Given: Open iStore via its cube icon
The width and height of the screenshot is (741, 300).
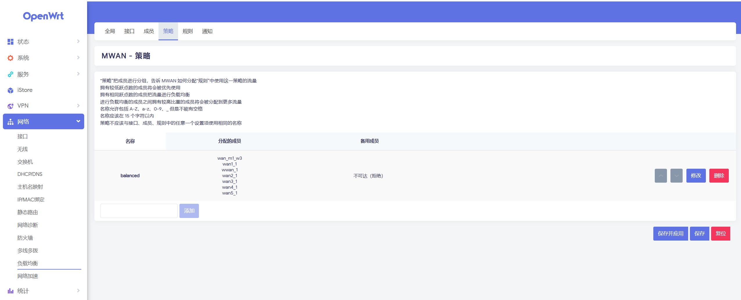Looking at the screenshot, I should tap(10, 90).
